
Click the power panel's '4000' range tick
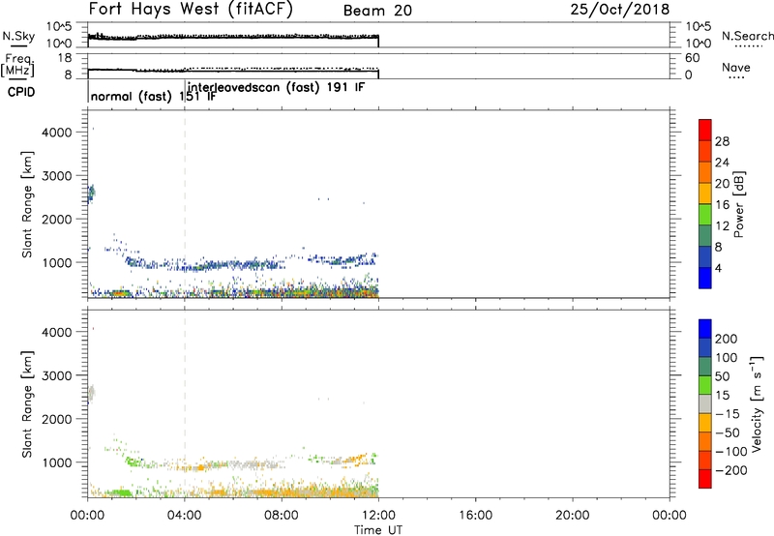(x=56, y=133)
